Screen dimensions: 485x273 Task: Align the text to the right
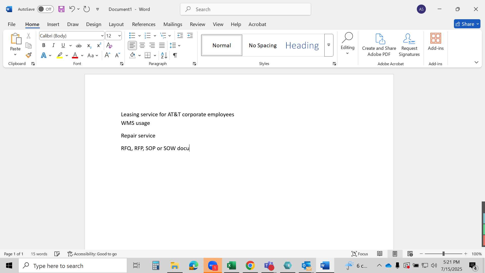(x=152, y=45)
